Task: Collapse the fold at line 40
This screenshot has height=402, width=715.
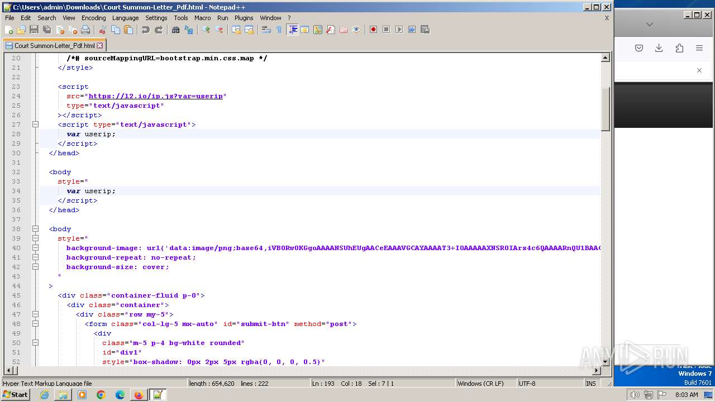Action: pyautogui.click(x=35, y=248)
